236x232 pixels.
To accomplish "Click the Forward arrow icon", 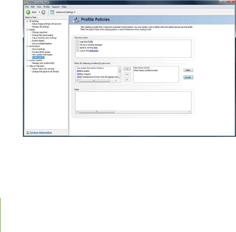I will pos(43,12).
